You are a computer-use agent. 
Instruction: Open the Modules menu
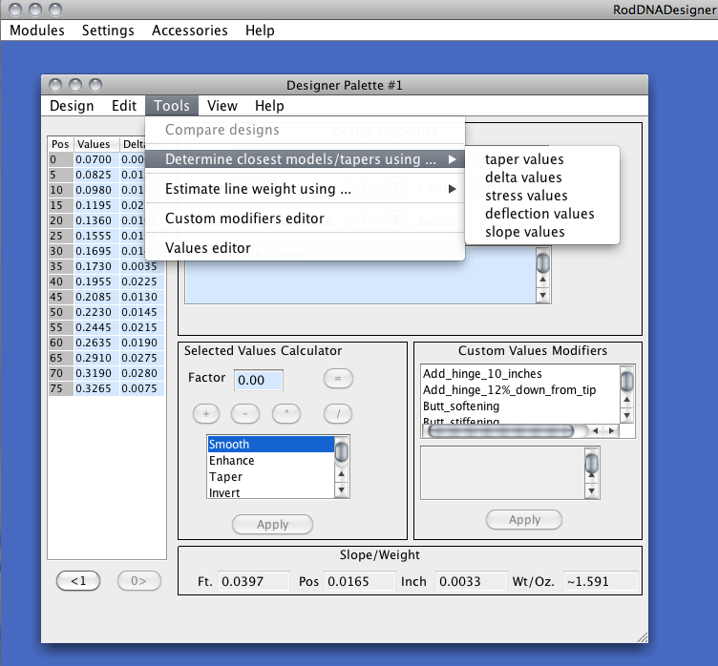[x=37, y=31]
